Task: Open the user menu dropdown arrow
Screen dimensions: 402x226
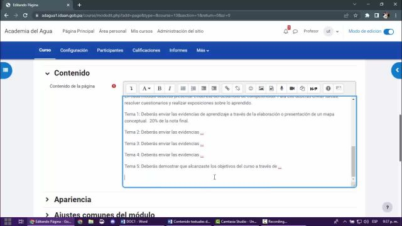Action: point(337,31)
